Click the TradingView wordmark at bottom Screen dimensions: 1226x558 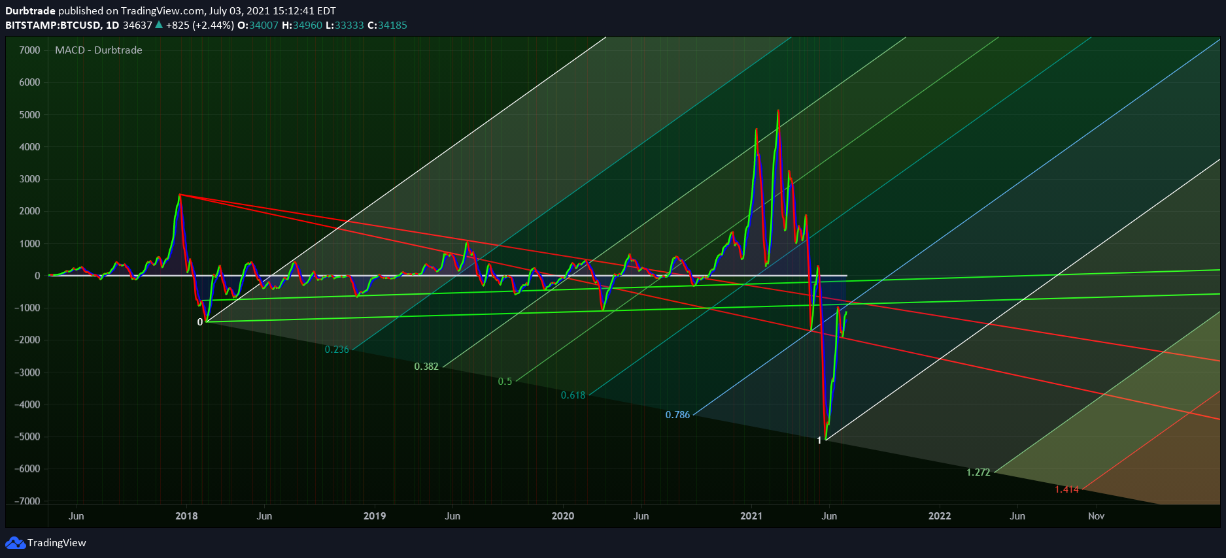tap(57, 543)
